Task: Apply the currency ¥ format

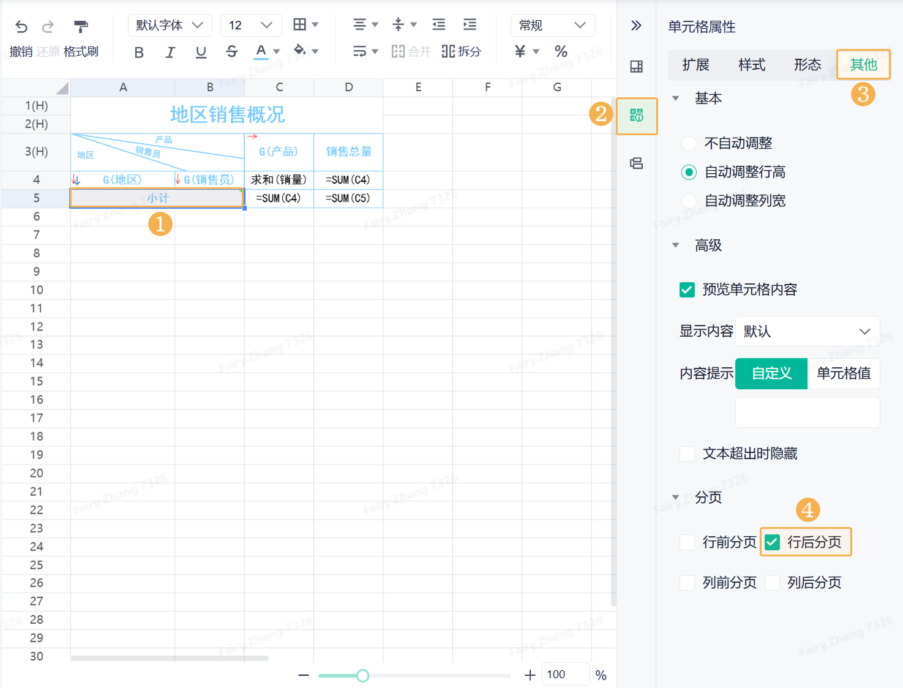Action: (520, 51)
